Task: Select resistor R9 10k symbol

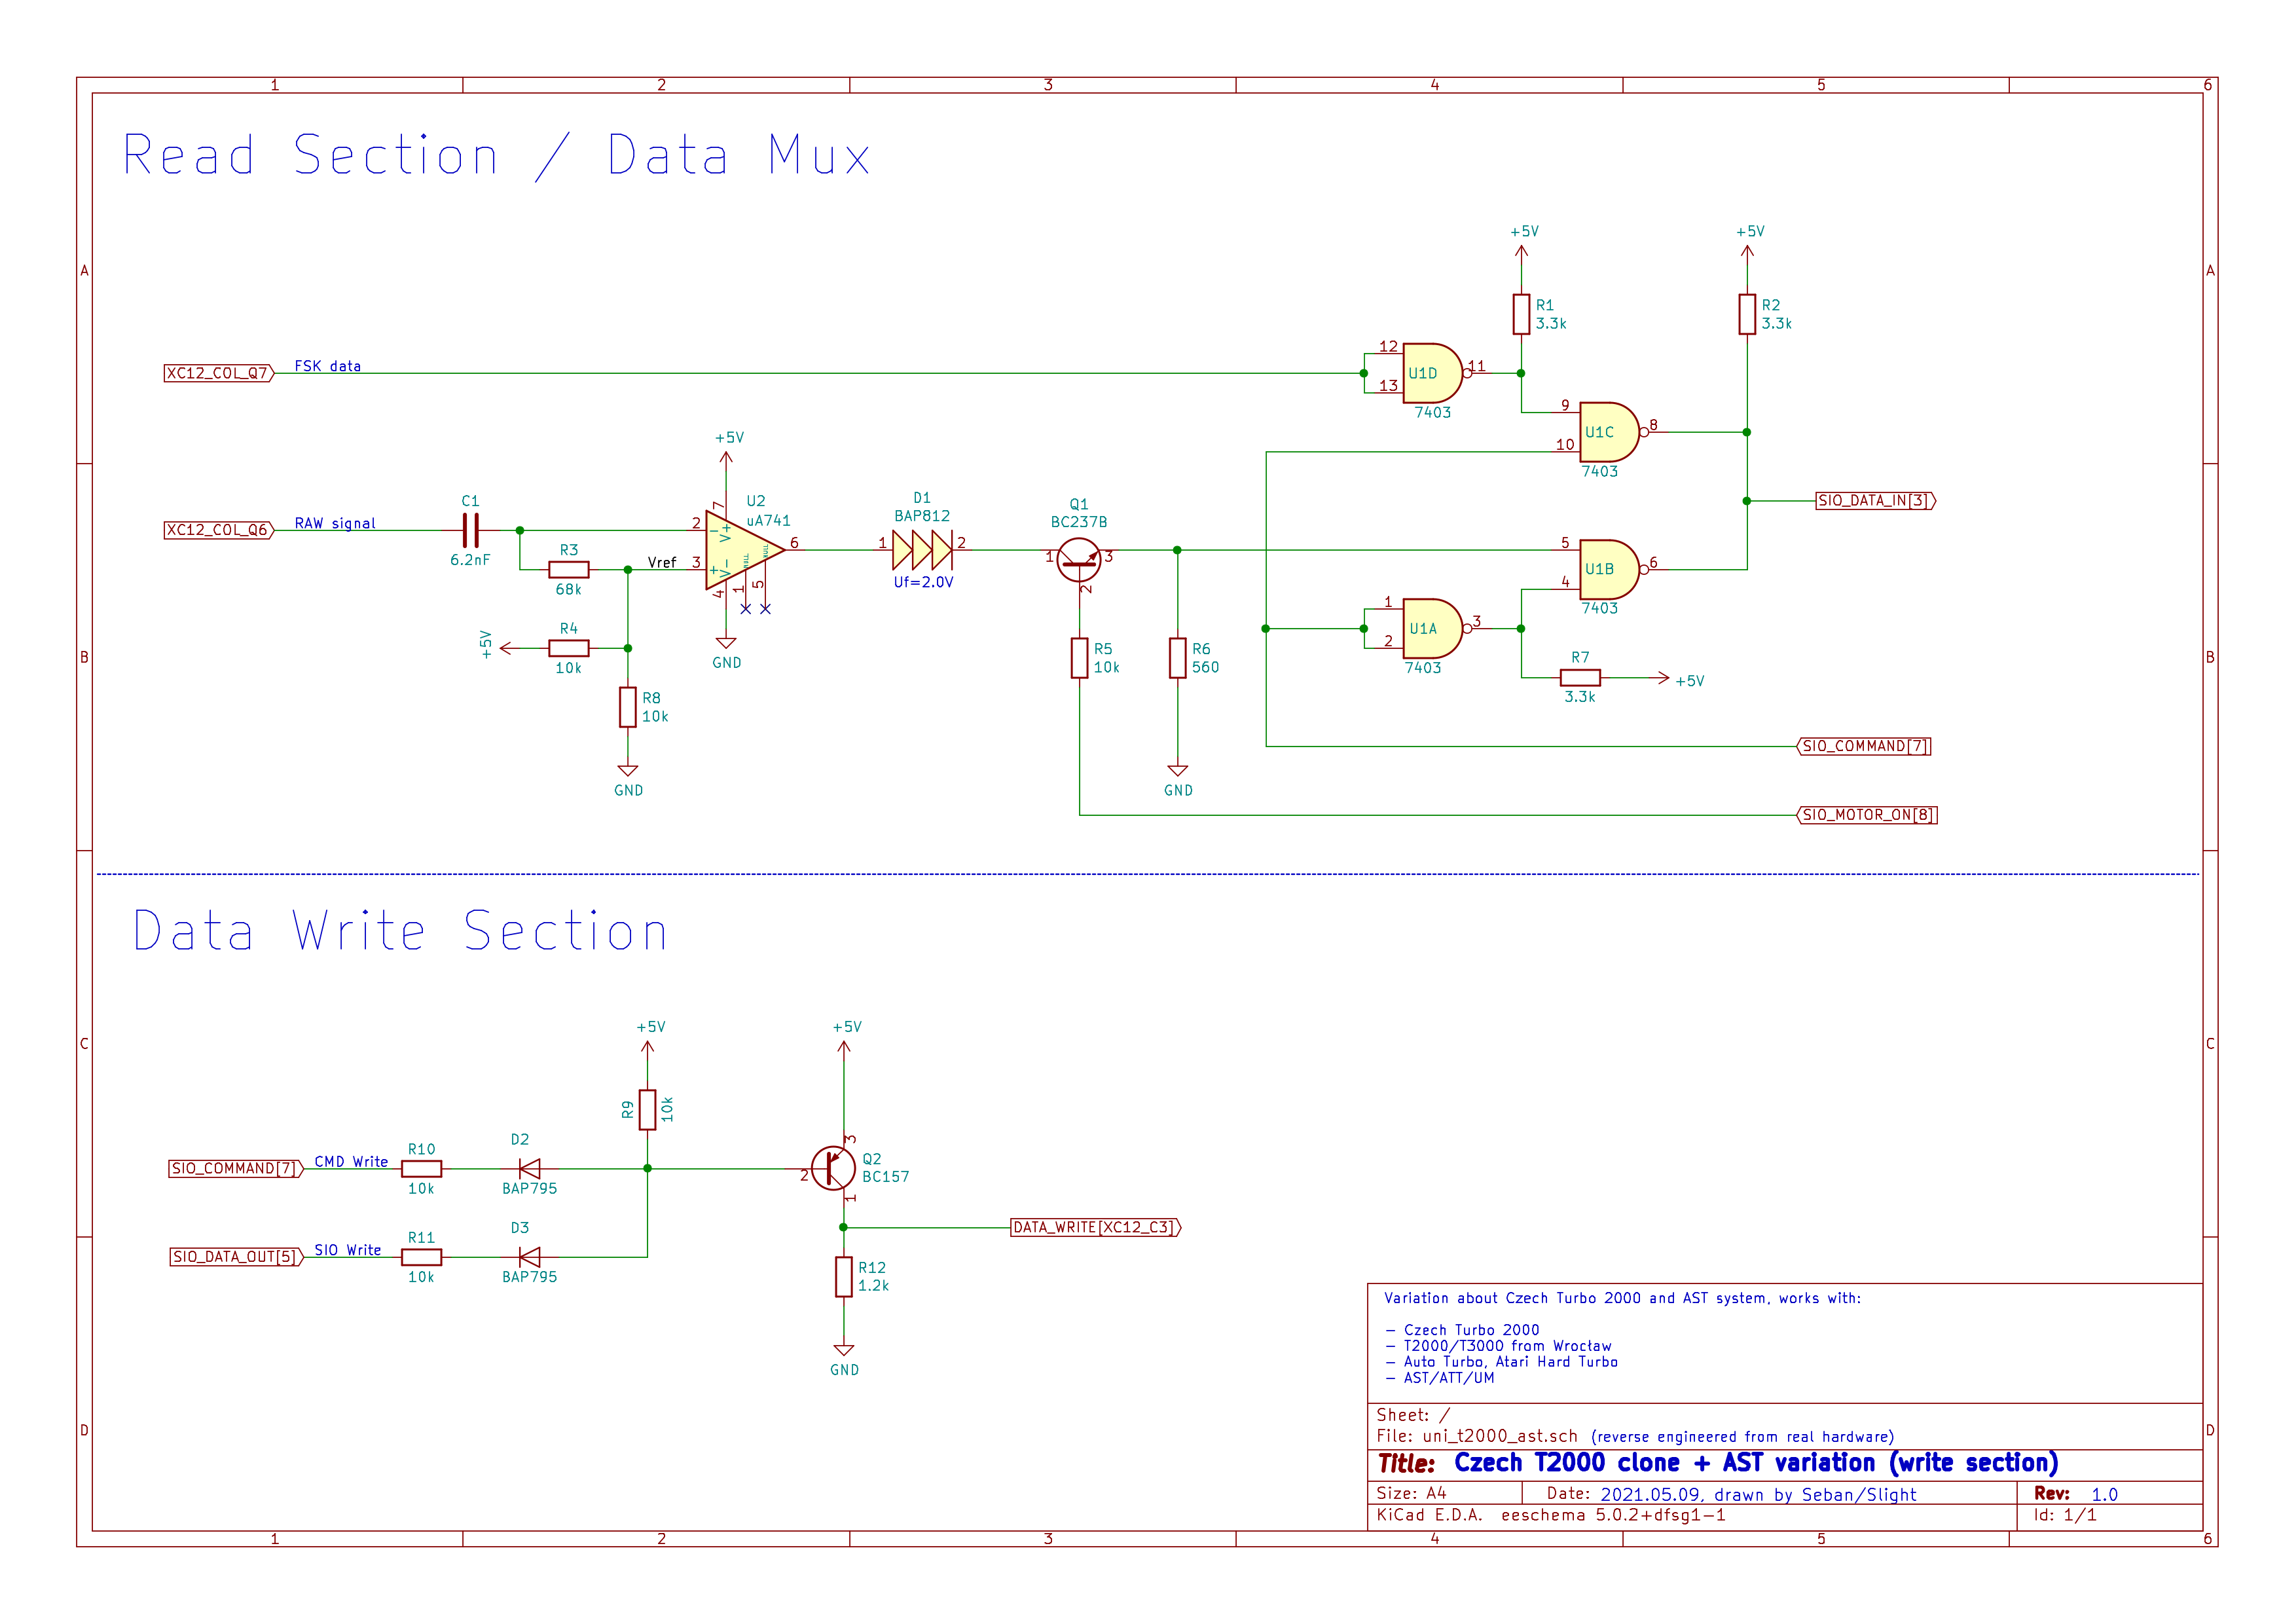Action: coord(647,1109)
